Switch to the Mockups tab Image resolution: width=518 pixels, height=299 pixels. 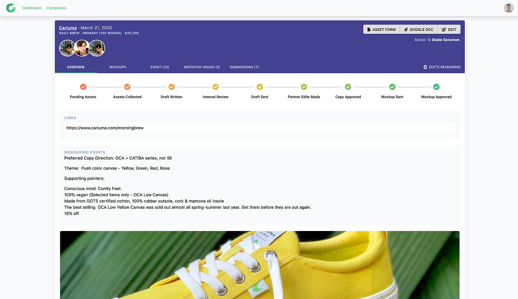(118, 67)
